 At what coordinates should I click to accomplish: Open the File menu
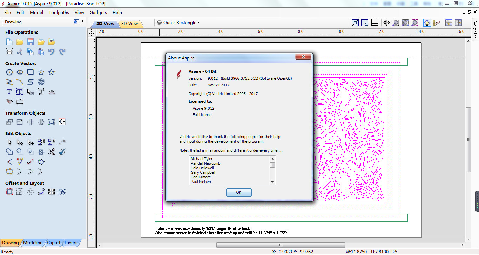point(8,13)
